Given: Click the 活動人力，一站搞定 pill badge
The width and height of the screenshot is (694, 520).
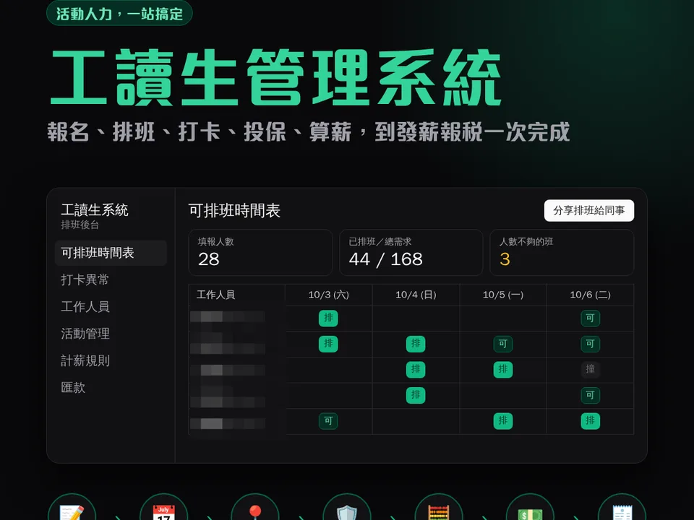Looking at the screenshot, I should pyautogui.click(x=119, y=13).
